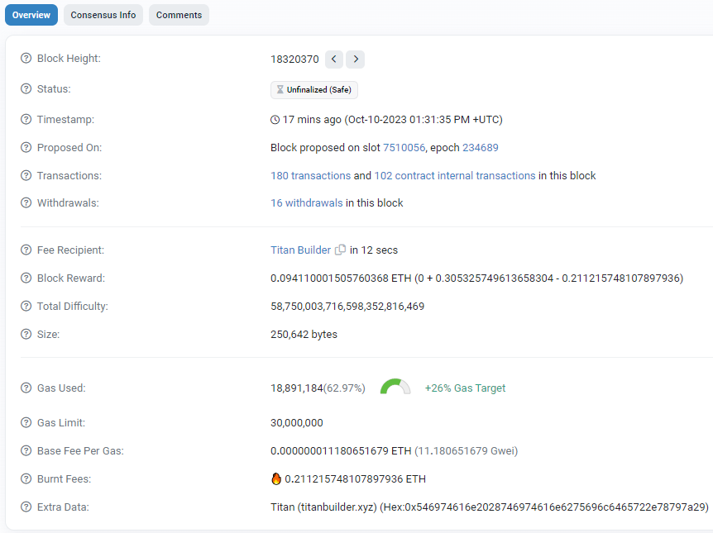Select the extra data Titan (titanbuilder.xyz) text

[x=323, y=507]
